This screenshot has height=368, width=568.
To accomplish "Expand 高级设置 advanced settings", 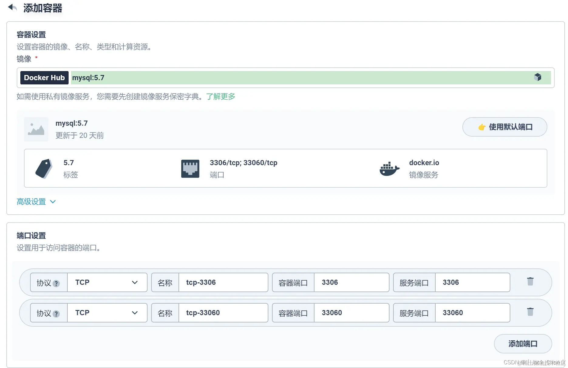I will [36, 202].
